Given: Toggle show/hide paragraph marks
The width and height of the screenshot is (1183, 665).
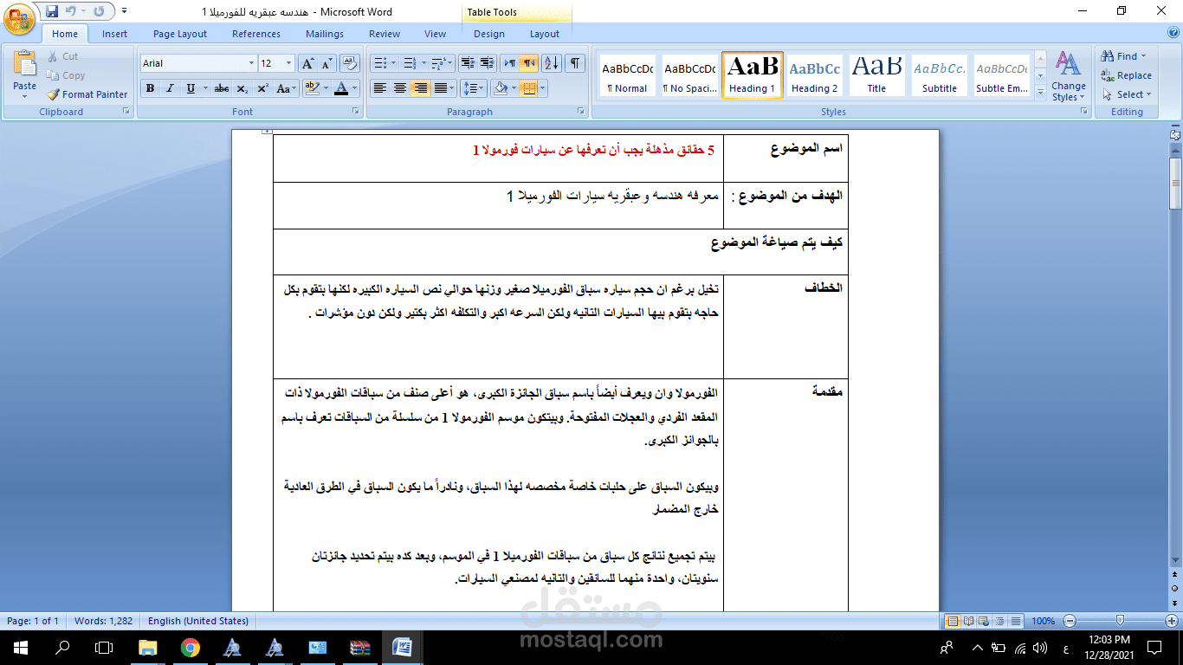Looking at the screenshot, I should tap(575, 63).
